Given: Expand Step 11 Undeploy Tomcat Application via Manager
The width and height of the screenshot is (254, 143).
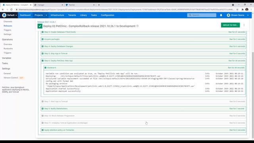Looking at the screenshot, I should (x=42, y=123).
